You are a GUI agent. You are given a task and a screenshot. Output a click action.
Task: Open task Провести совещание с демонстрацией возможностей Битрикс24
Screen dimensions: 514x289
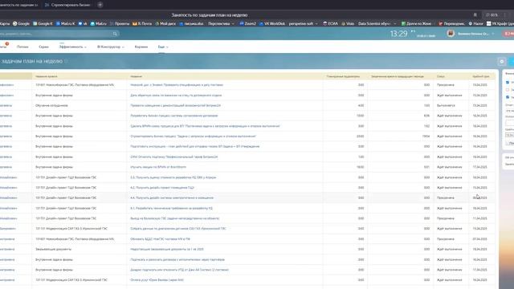click(x=175, y=105)
